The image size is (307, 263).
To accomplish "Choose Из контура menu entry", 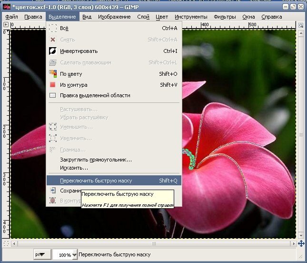I will pos(114,85).
